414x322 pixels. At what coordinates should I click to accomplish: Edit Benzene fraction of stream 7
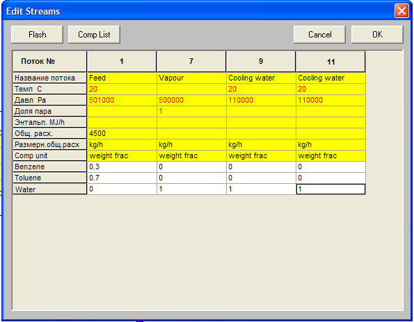click(191, 167)
